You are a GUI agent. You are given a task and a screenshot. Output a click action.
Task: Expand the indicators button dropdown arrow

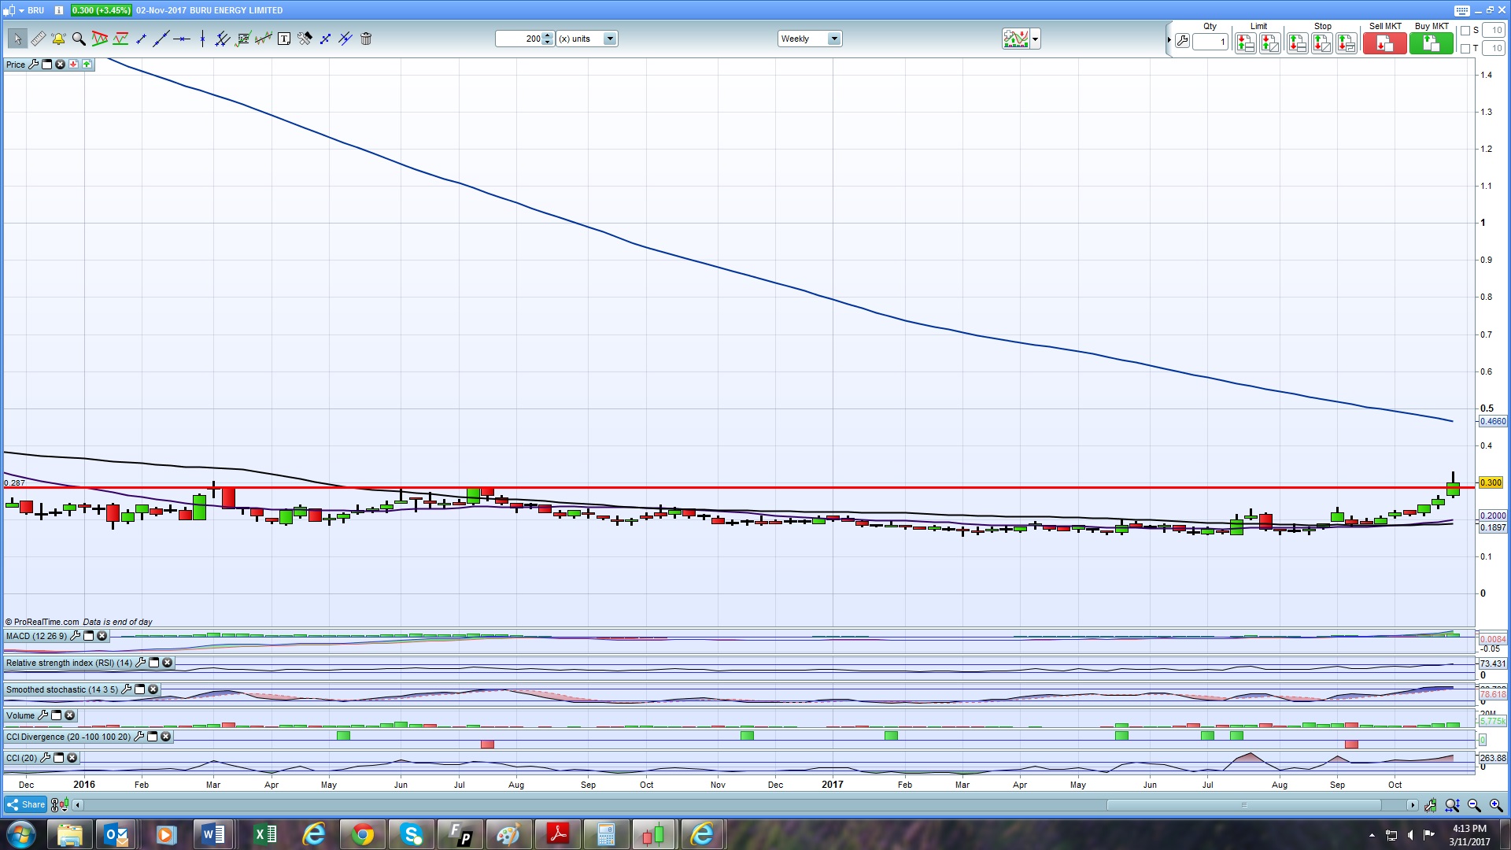tap(1035, 39)
